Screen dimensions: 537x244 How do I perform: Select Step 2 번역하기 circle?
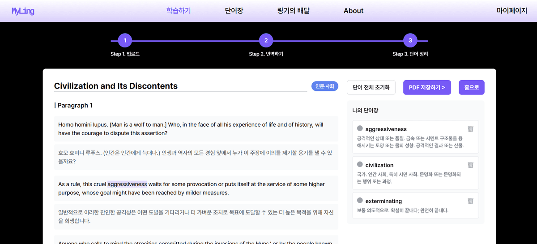pyautogui.click(x=266, y=41)
